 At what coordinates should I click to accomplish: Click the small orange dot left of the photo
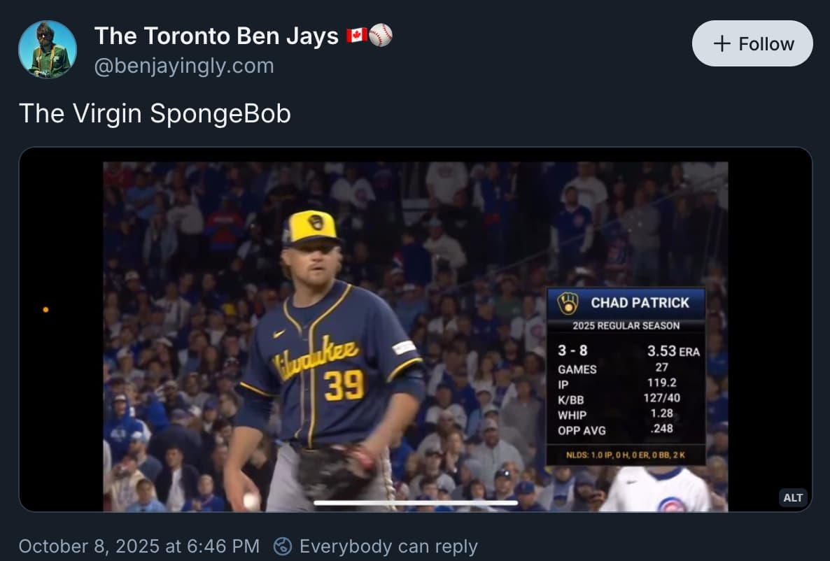[45, 309]
